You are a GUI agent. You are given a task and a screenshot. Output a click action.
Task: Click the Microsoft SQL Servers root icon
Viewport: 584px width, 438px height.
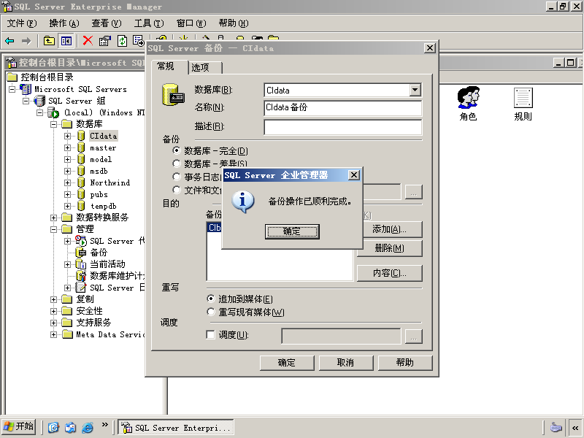point(26,89)
